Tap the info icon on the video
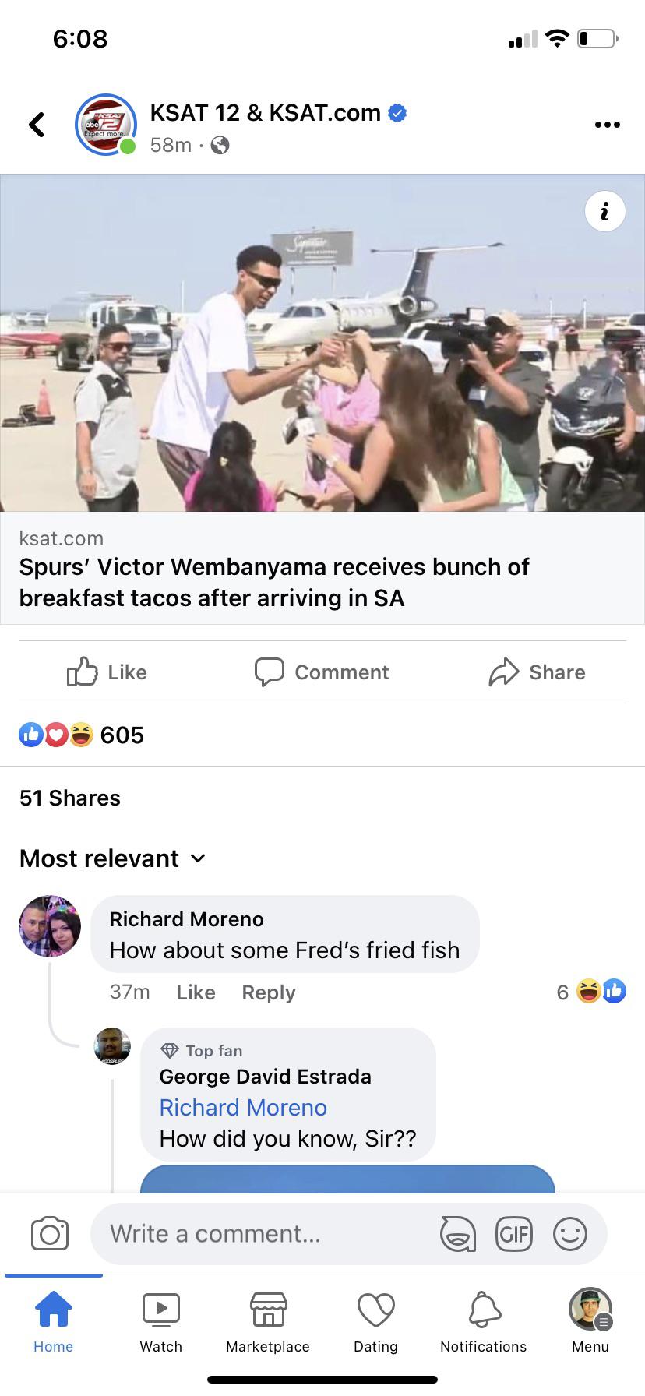 pyautogui.click(x=604, y=211)
